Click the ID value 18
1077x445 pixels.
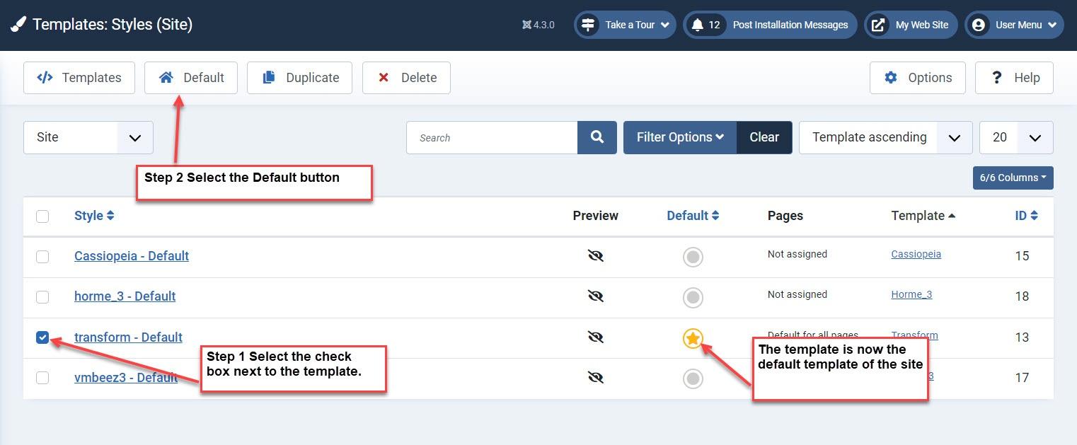1022,296
